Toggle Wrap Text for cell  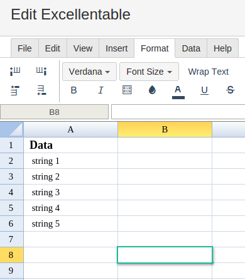click(x=208, y=72)
